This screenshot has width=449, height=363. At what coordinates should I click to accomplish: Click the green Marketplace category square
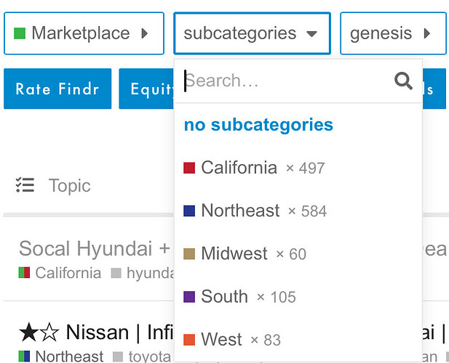(20, 33)
